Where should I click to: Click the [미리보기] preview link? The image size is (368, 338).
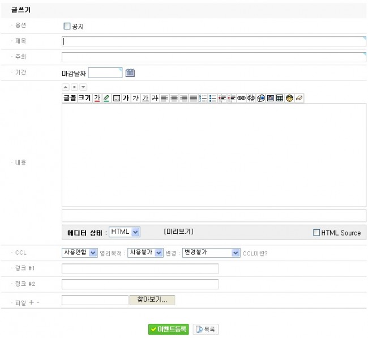(178, 232)
